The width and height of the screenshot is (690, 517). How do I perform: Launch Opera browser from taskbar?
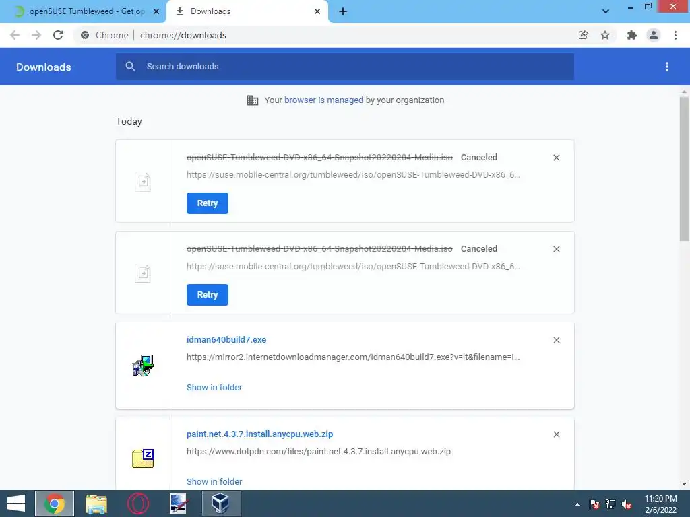(137, 504)
